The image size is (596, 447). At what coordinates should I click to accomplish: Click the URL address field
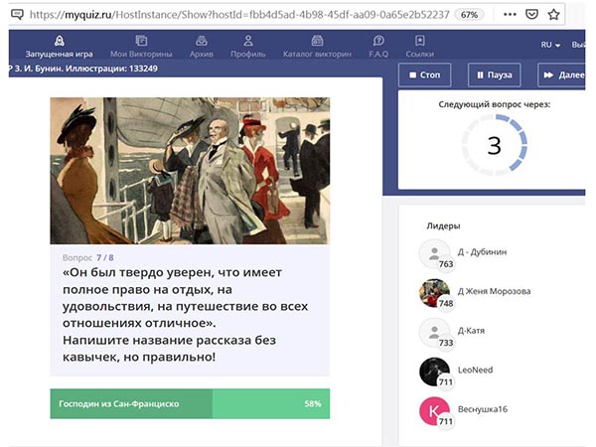(x=239, y=15)
